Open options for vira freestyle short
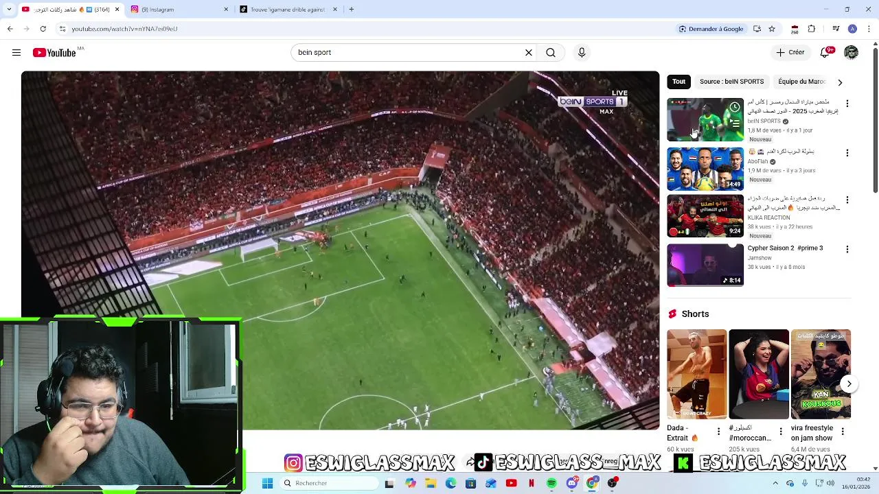 click(843, 432)
